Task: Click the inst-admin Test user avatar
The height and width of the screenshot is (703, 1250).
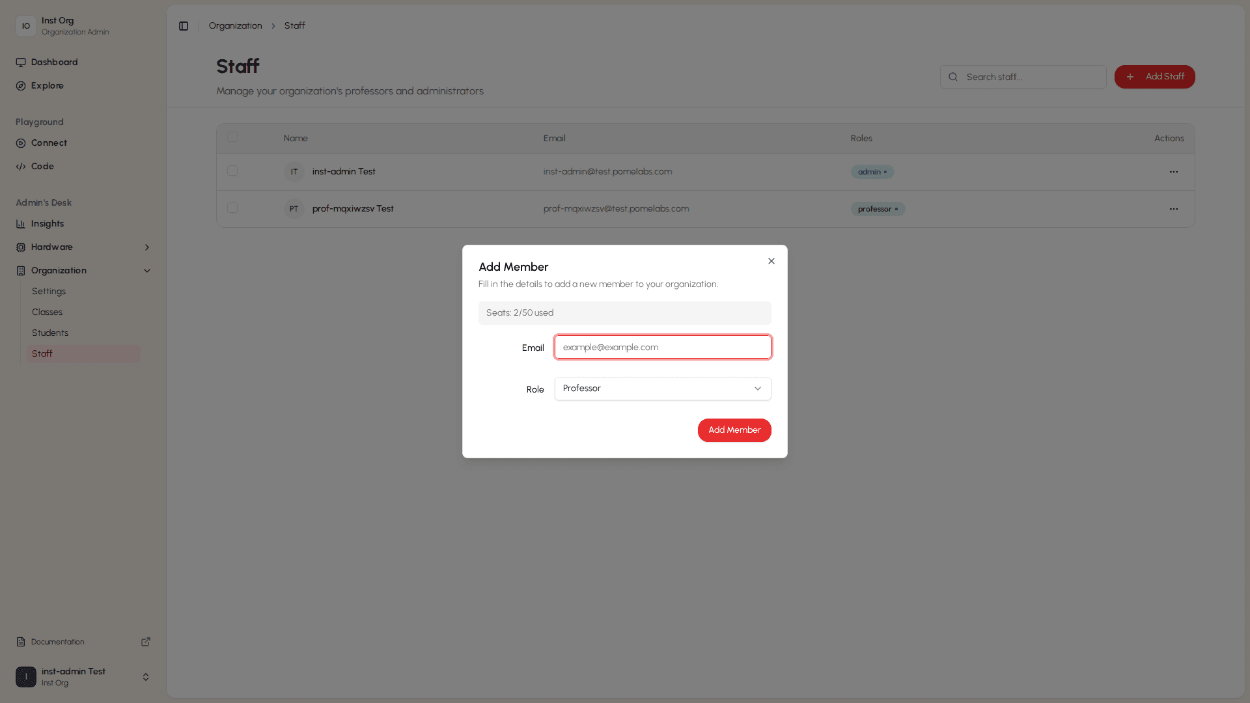Action: click(x=26, y=677)
